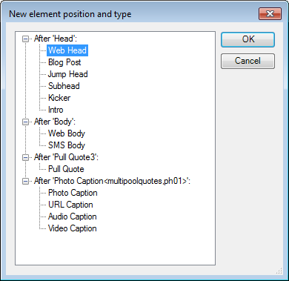
Task: Click the Cancel button
Action: coord(248,61)
